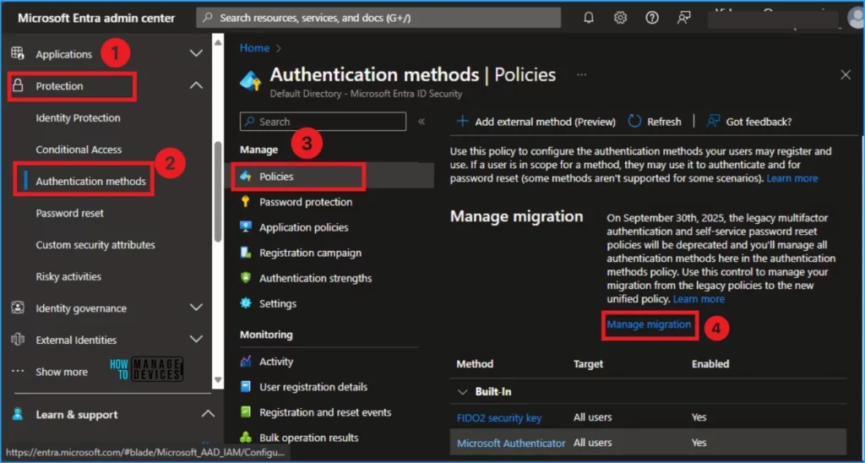The height and width of the screenshot is (463, 865).
Task: Click Learn more after unified policy text
Action: coord(699,299)
